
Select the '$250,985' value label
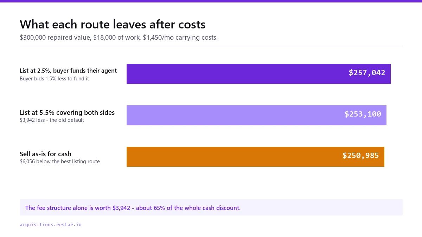(x=360, y=156)
